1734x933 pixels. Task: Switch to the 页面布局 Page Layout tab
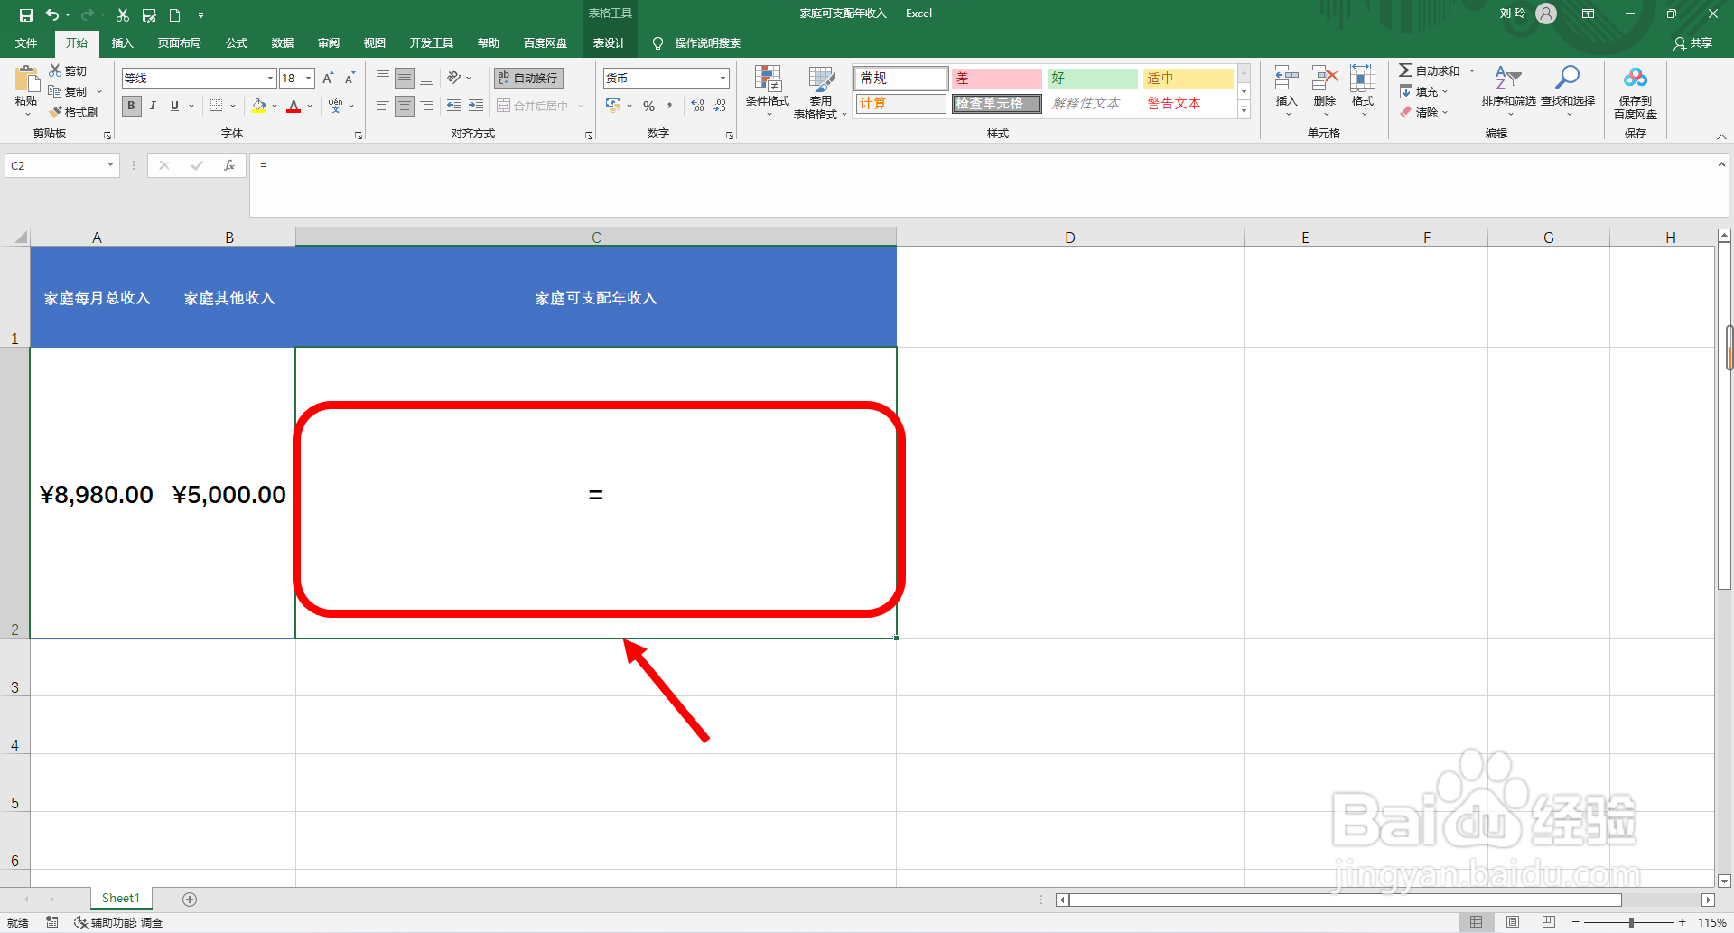(x=179, y=43)
